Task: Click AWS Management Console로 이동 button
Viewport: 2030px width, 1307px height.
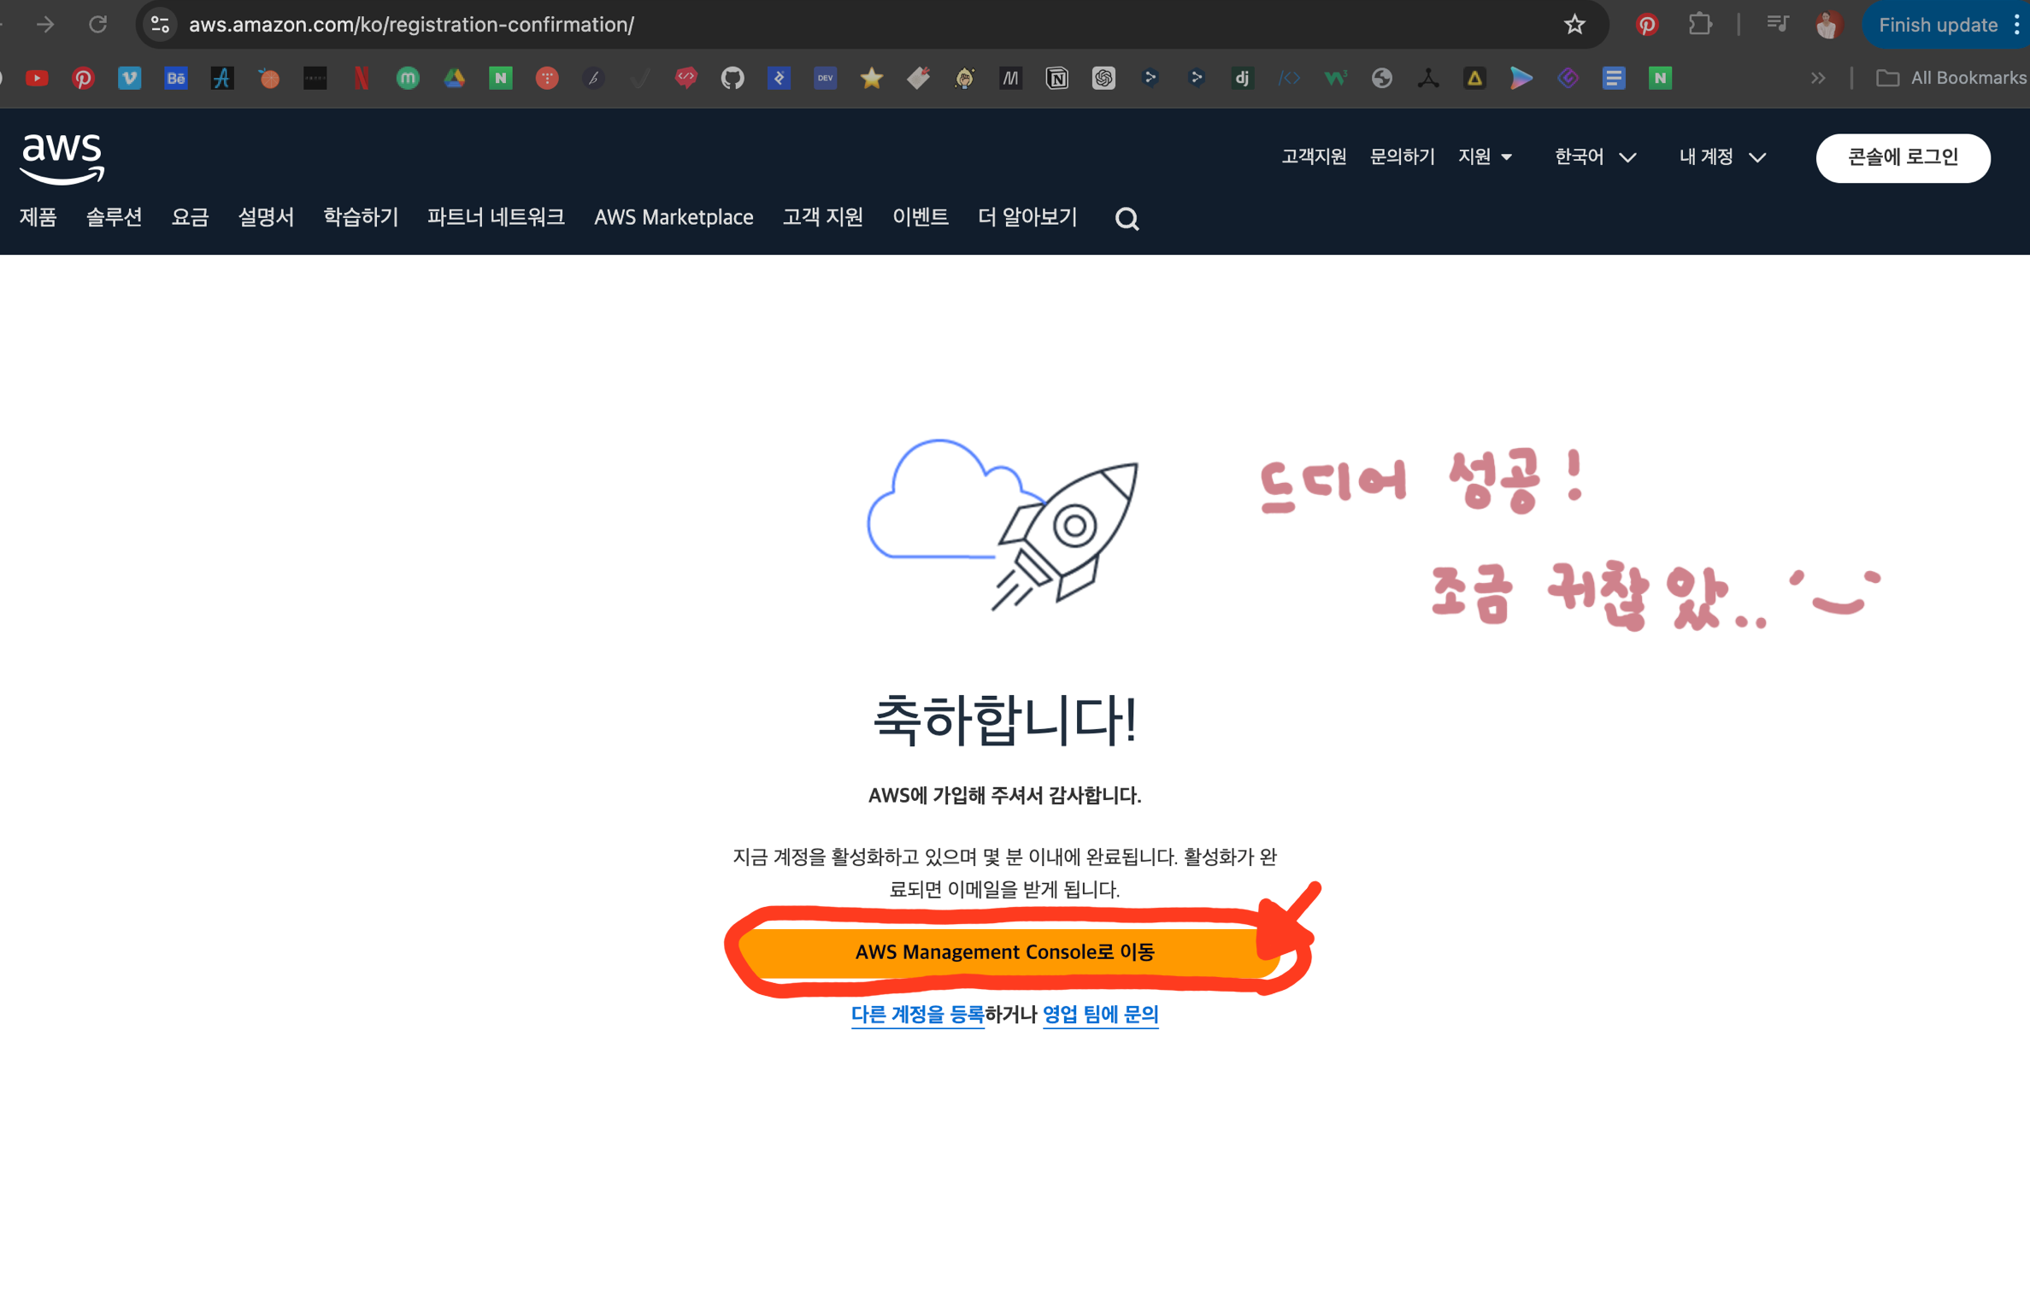Action: [x=1004, y=952]
